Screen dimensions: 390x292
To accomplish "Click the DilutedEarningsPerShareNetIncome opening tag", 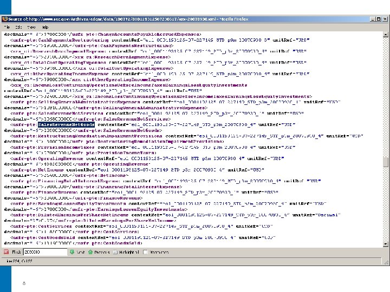I will 69,215.
